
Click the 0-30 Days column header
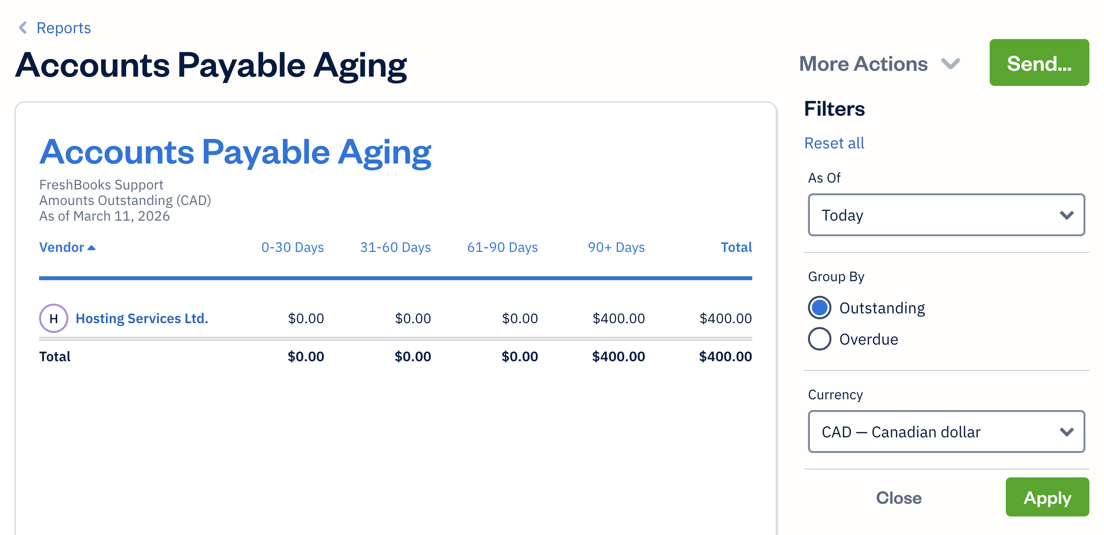pyautogui.click(x=293, y=247)
